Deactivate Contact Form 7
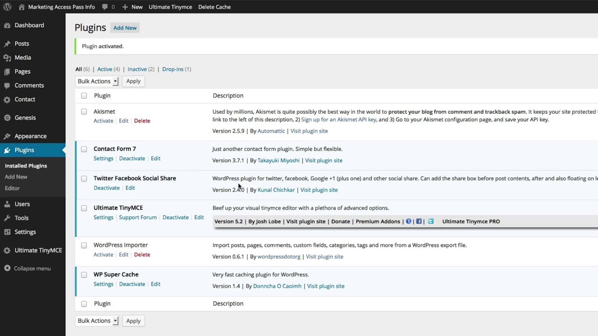Image resolution: width=598 pixels, height=336 pixels. tap(132, 159)
